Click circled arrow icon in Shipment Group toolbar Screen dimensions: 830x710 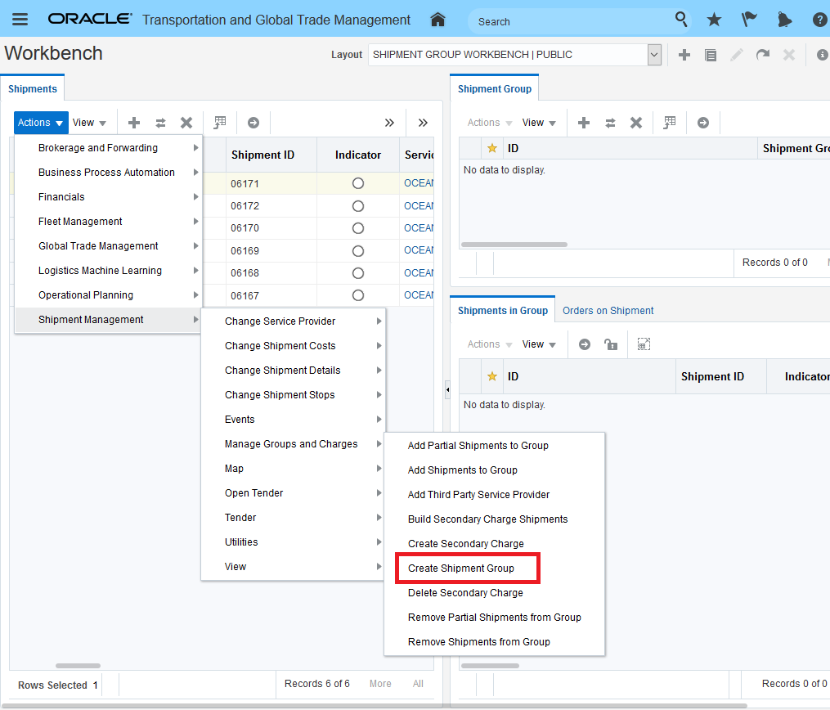point(703,123)
